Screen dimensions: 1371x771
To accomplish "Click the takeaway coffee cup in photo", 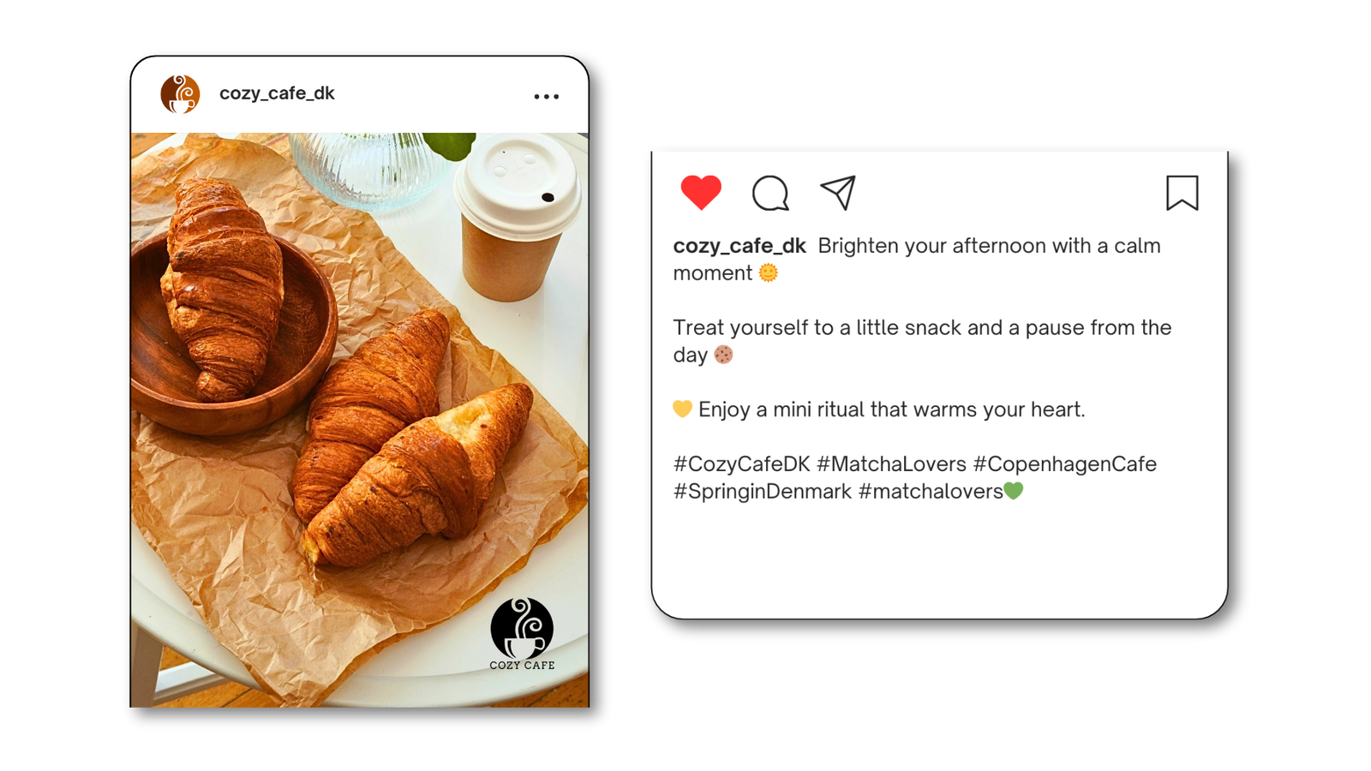I will 517,218.
